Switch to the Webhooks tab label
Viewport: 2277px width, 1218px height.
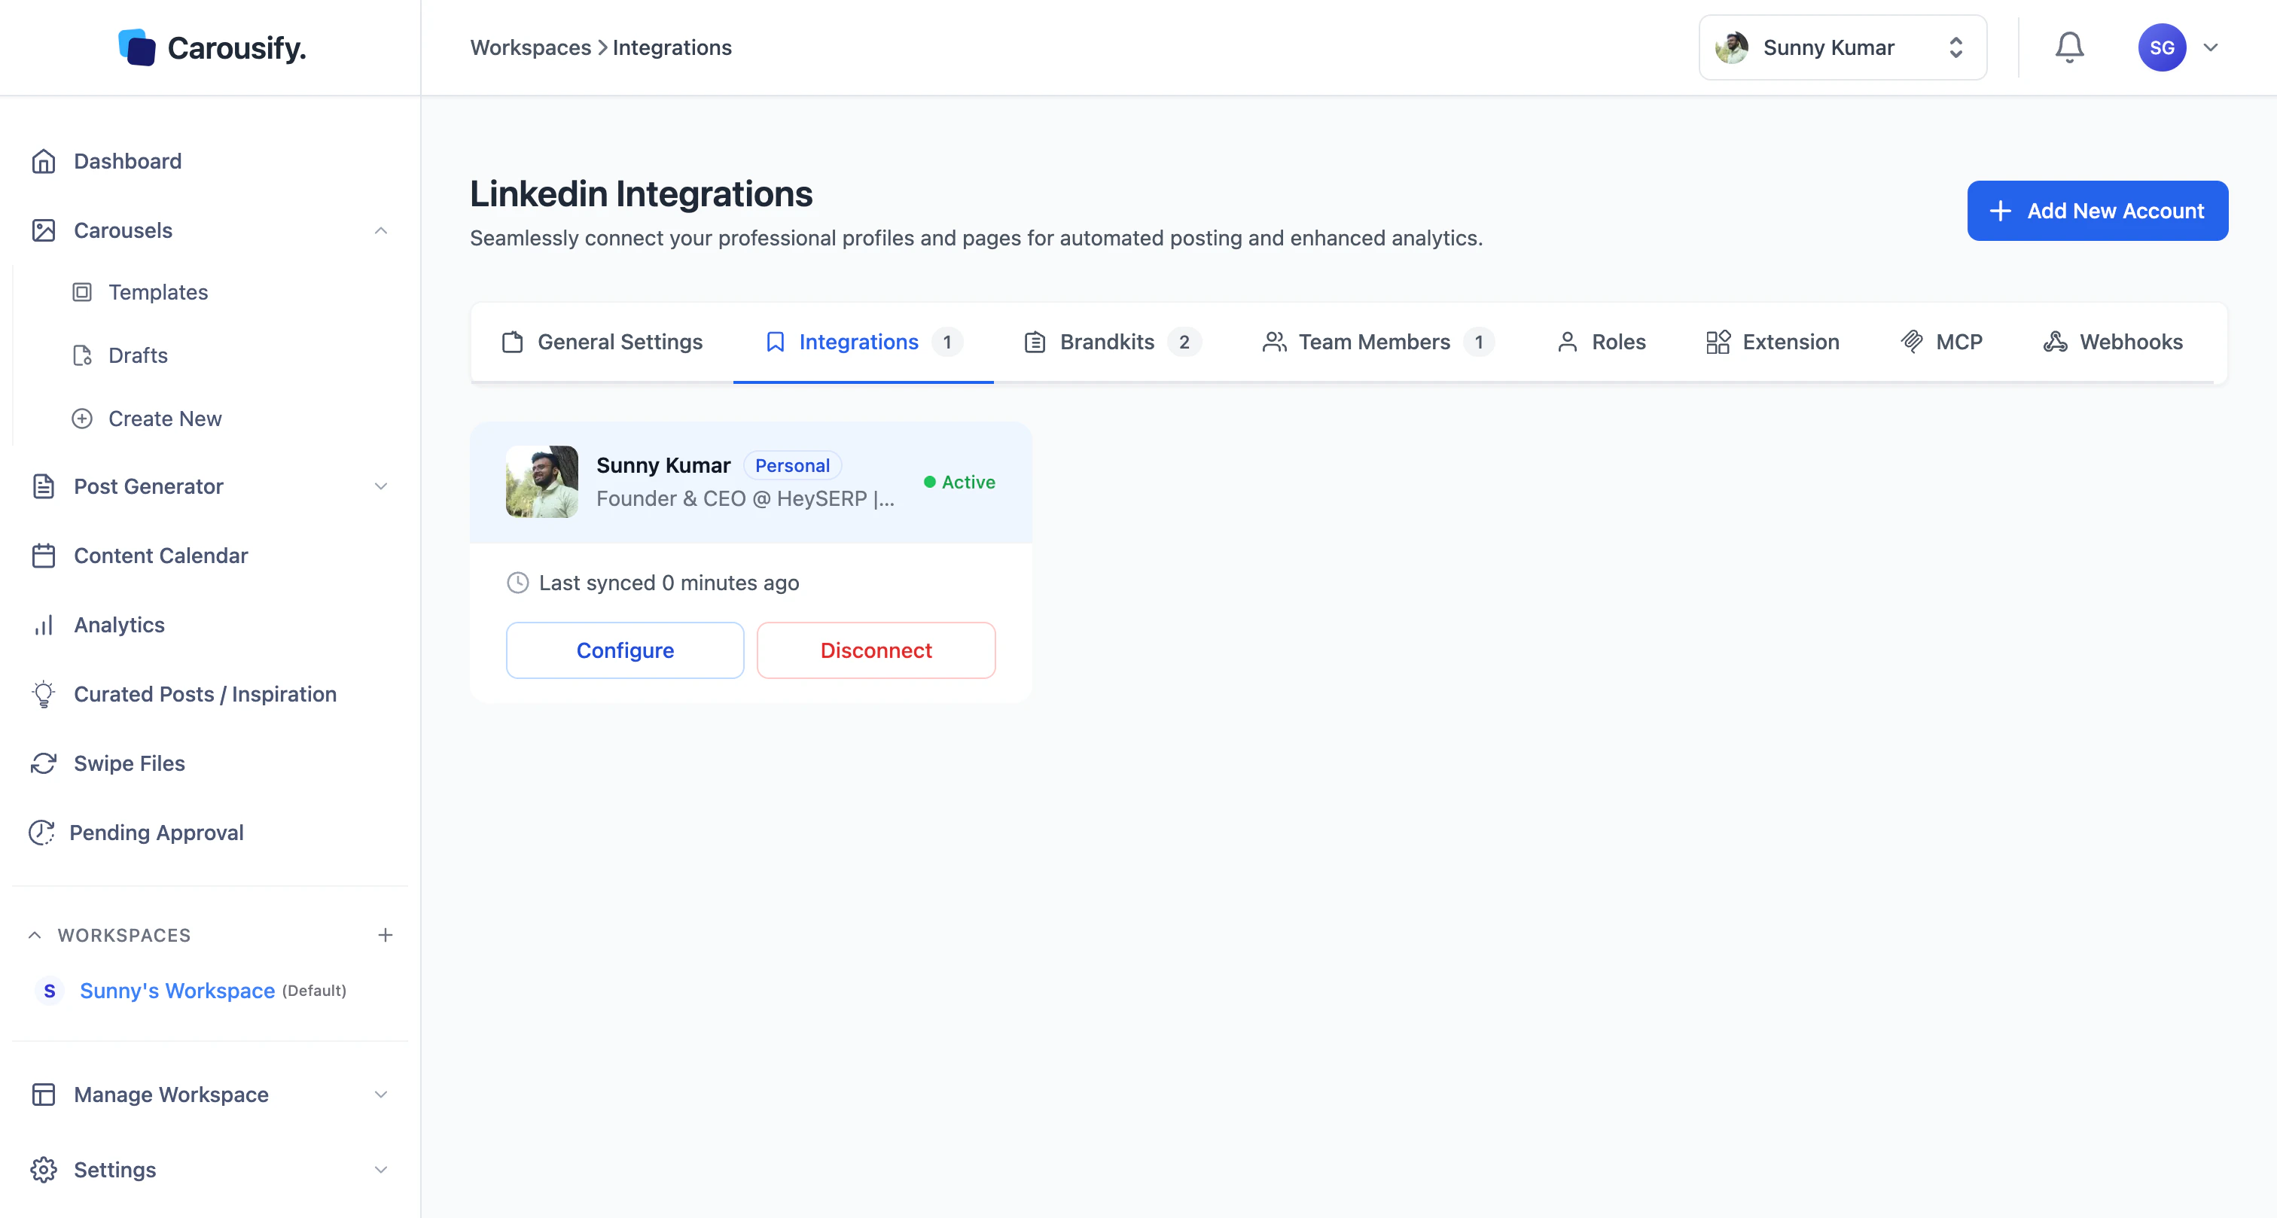(x=2131, y=342)
